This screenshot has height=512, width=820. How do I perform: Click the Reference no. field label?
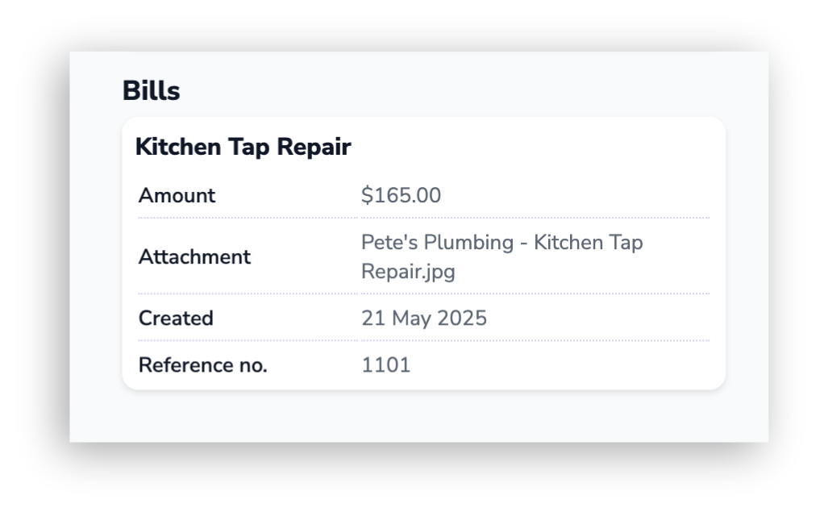pyautogui.click(x=203, y=365)
